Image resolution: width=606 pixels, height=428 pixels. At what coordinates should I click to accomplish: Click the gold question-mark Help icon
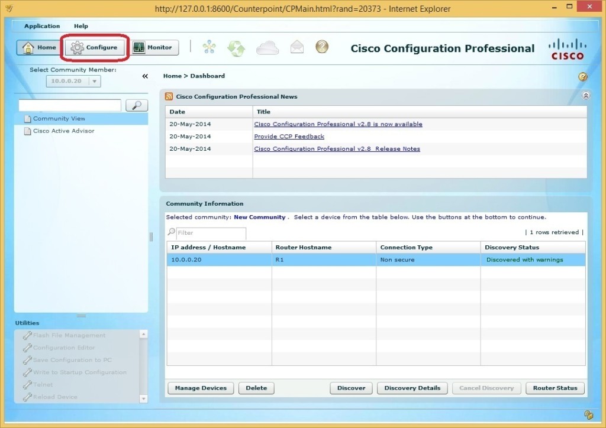[x=321, y=46]
